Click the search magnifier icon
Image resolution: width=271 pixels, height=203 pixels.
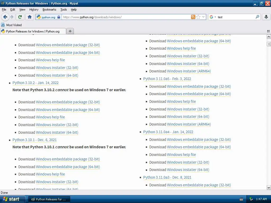(257, 17)
